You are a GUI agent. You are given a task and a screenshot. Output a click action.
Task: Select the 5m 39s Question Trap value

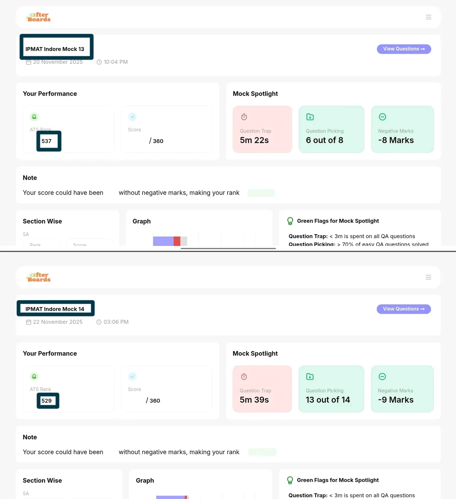(x=254, y=400)
